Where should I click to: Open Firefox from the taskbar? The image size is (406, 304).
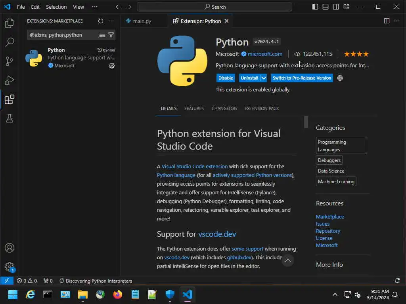[117, 294]
